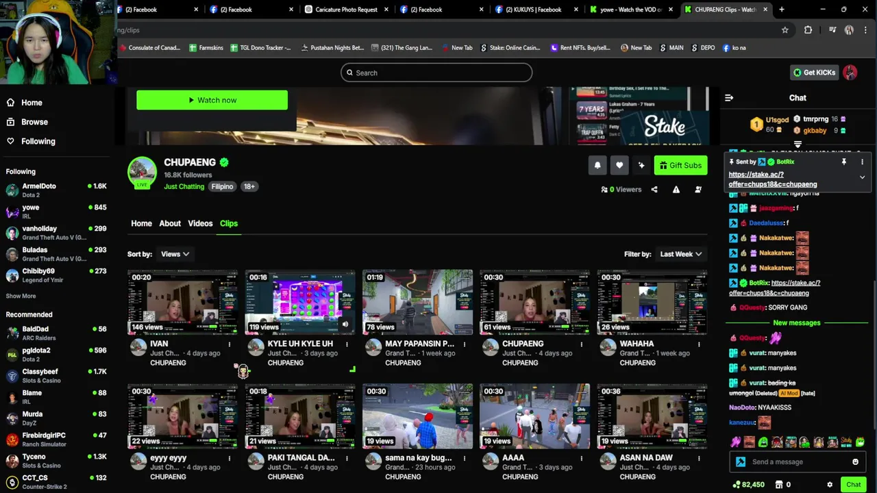This screenshot has height=493, width=877.
Task: Bookmark this page with the star icon
Action: (x=785, y=30)
